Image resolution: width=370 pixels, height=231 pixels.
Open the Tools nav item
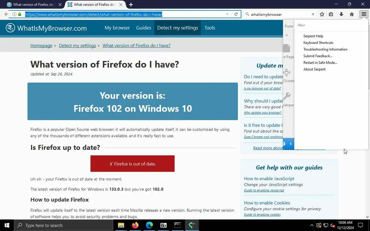(210, 28)
